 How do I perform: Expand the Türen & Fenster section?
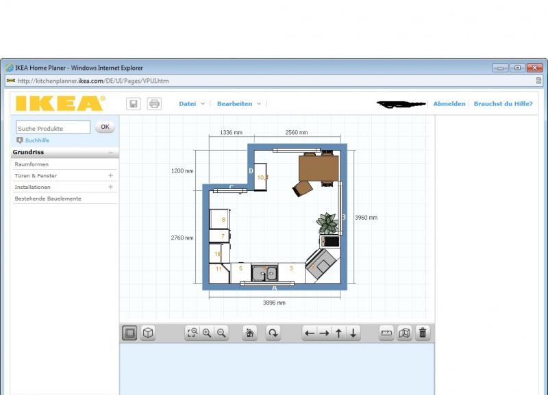(x=110, y=176)
